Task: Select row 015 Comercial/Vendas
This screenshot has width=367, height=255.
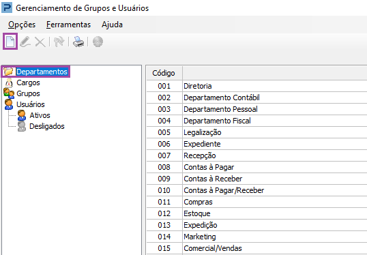Action: tap(256, 248)
